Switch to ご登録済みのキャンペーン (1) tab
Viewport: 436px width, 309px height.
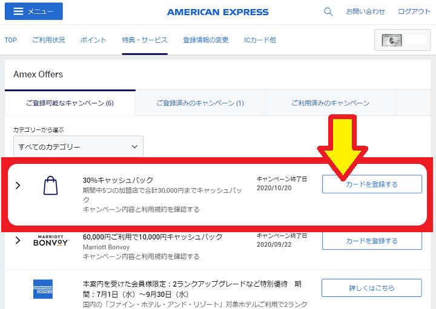click(x=200, y=103)
